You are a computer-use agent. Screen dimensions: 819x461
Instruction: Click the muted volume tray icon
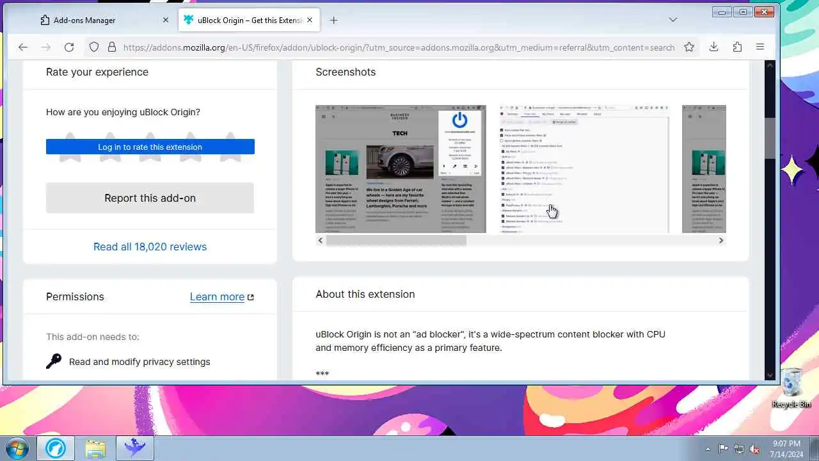point(755,449)
